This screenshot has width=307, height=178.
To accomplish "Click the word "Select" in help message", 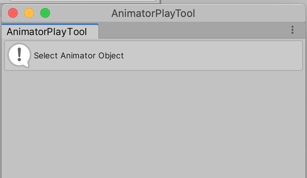I will pos(46,56).
